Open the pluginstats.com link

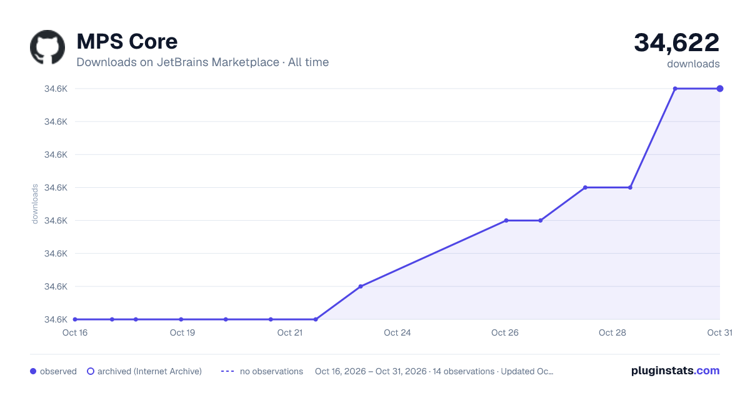point(676,371)
